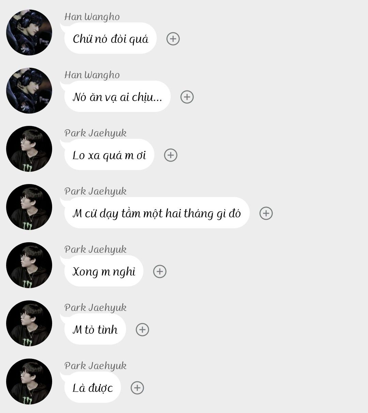Select the "Nó ăn vạ ai chịu..." bubble
Image resolution: width=368 pixels, height=413 pixels.
[x=117, y=97]
